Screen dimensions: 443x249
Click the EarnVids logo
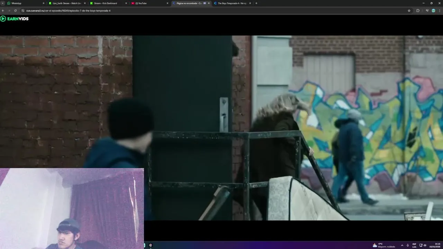click(14, 19)
